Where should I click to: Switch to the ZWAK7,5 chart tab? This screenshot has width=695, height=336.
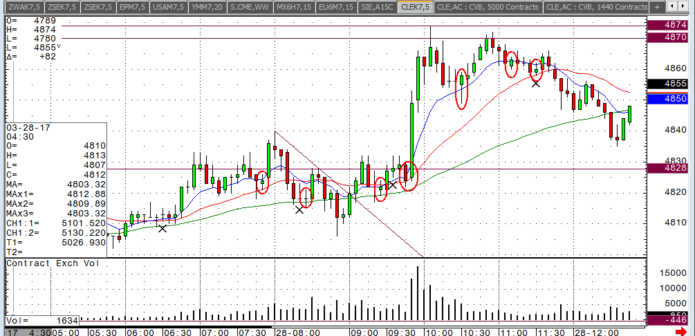[23, 7]
